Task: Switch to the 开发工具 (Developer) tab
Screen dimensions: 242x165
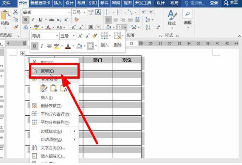Action: click(143, 3)
